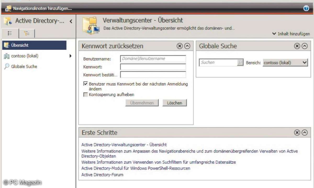
Task: Open Active Directory-Modul für PowerShell link
Action: coord(136,168)
